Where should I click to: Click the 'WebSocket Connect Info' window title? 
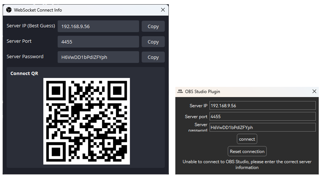click(x=38, y=10)
